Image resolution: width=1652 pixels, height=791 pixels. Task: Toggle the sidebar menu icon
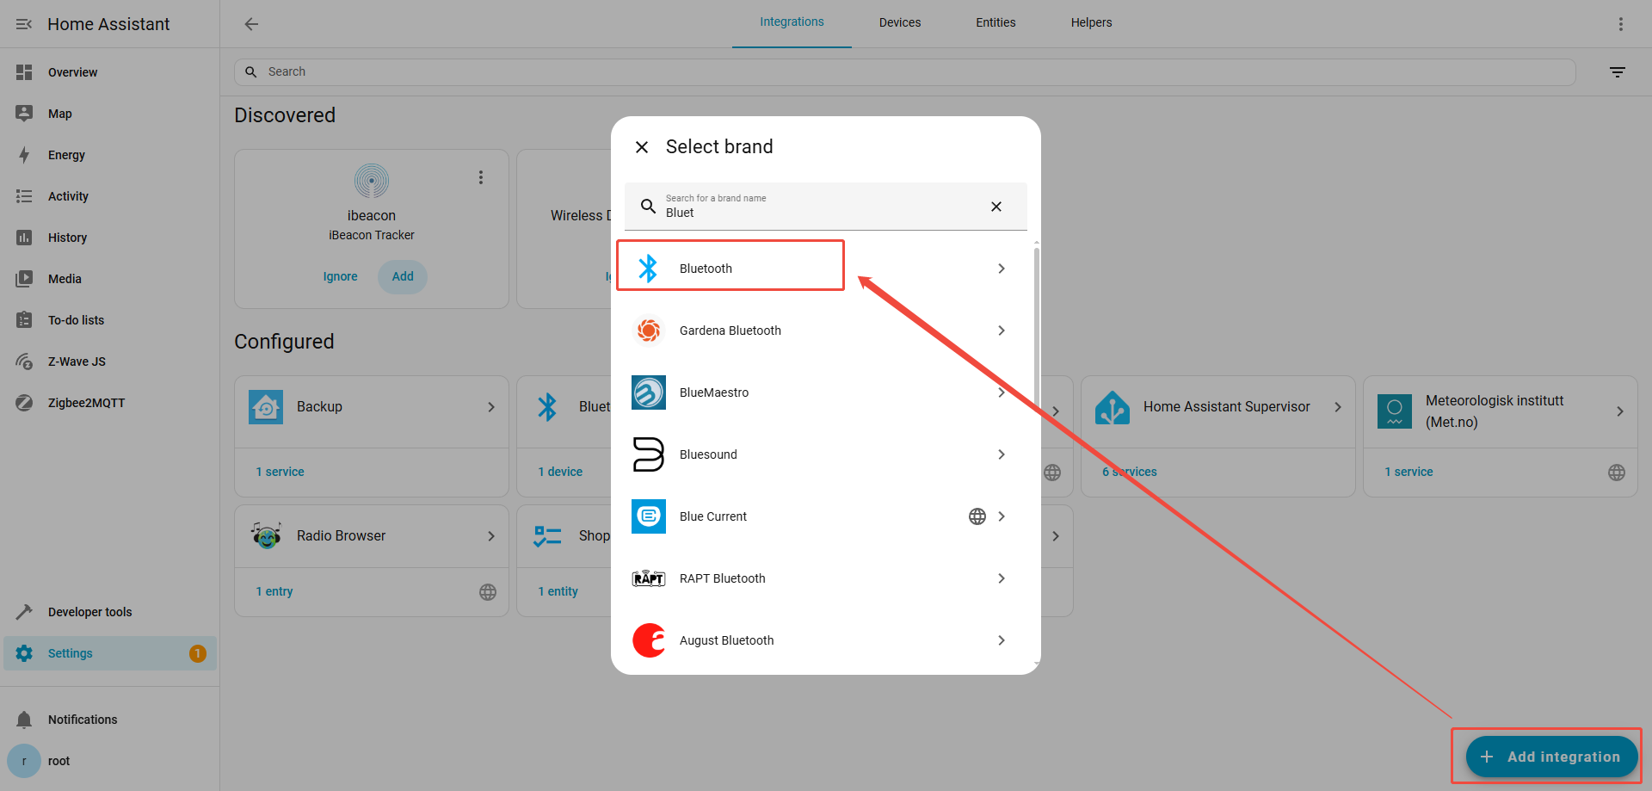tap(24, 24)
